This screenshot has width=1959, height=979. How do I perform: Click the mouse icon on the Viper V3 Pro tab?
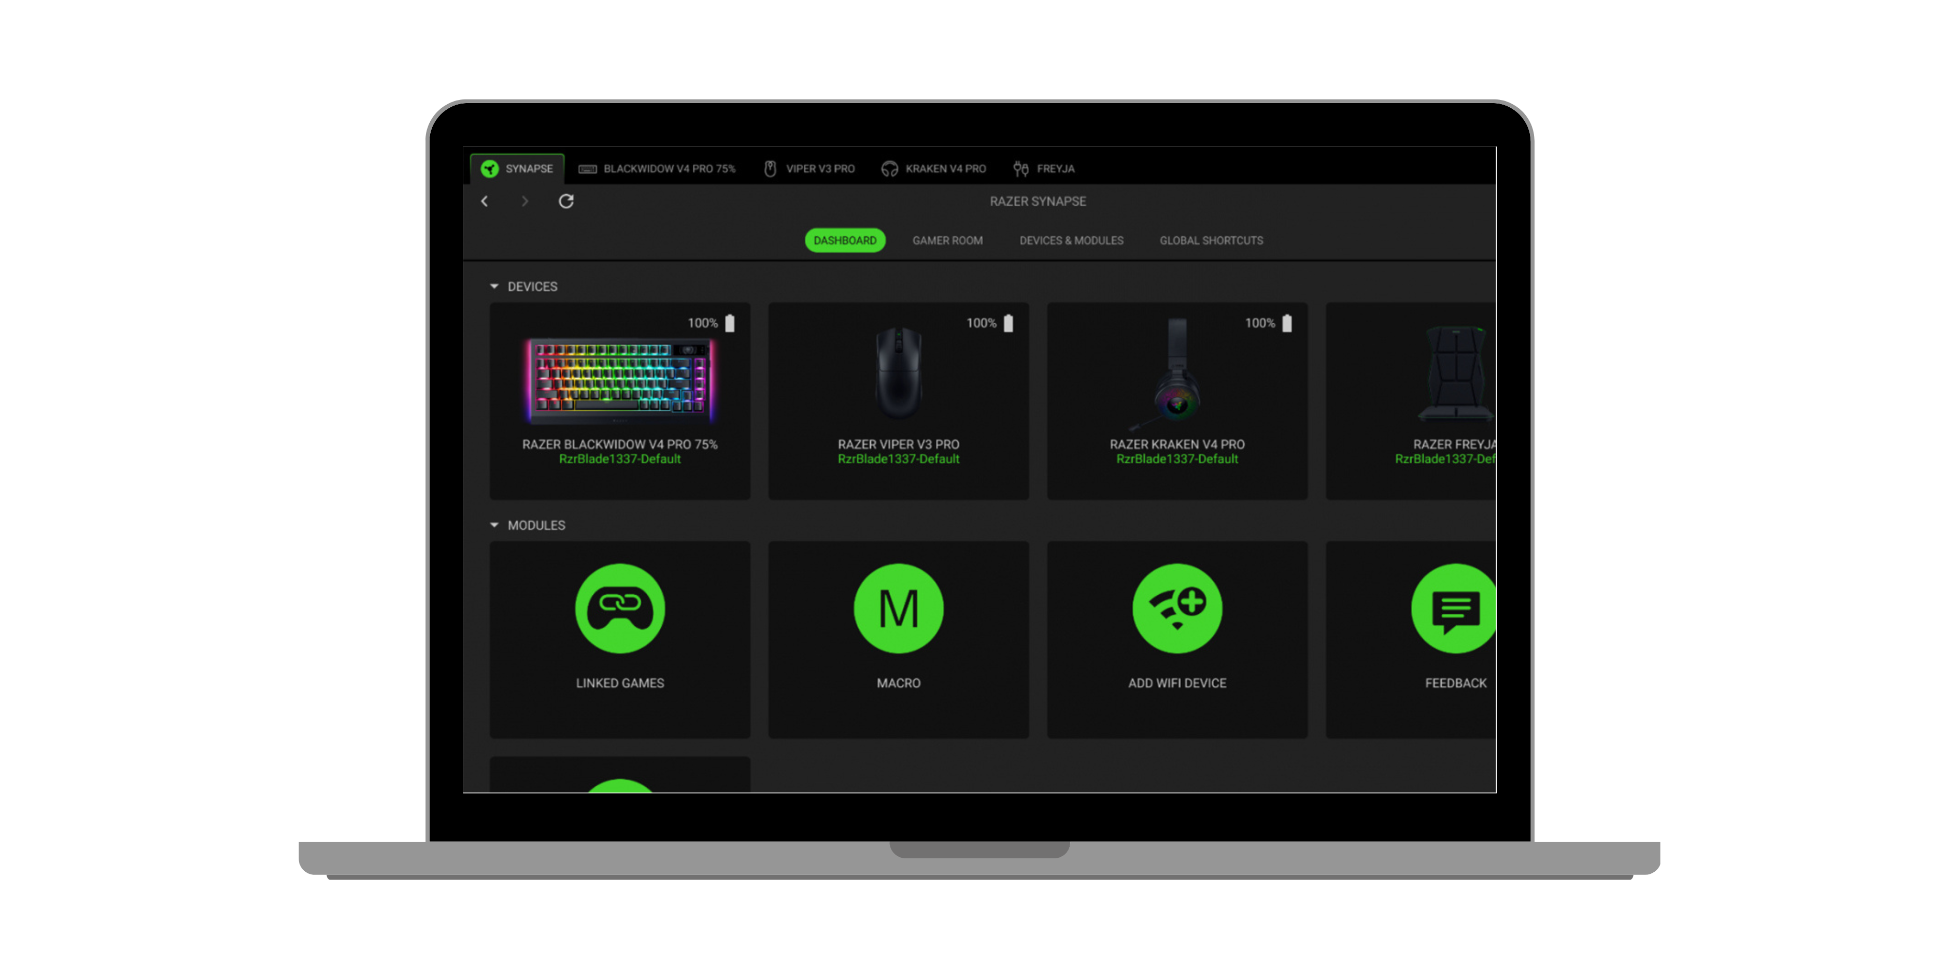771,169
